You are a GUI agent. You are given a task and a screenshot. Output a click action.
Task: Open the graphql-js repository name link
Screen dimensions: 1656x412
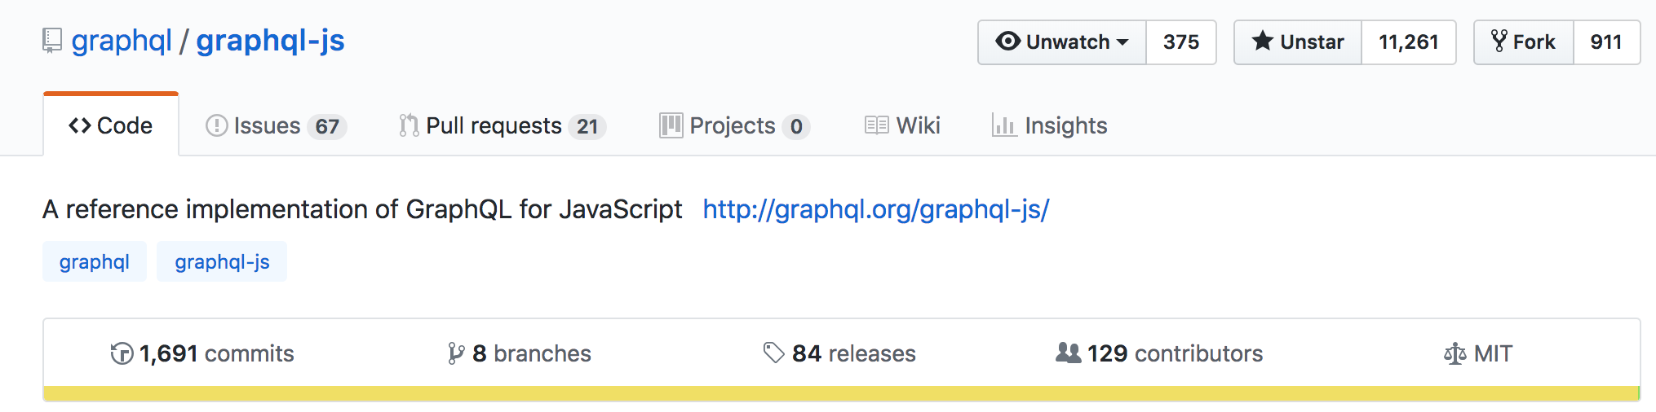tap(270, 41)
